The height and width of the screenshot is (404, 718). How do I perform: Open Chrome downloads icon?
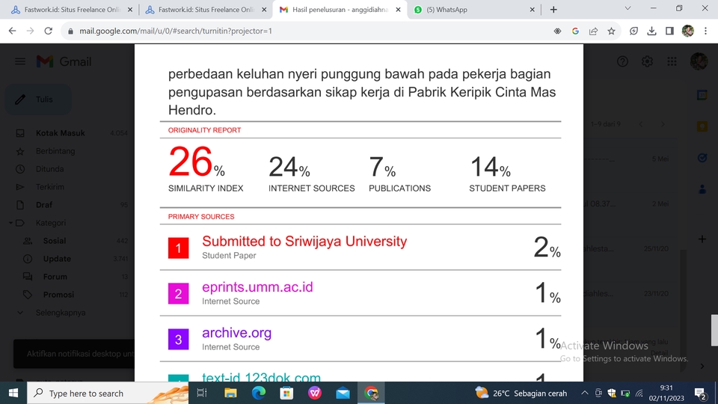(x=651, y=31)
